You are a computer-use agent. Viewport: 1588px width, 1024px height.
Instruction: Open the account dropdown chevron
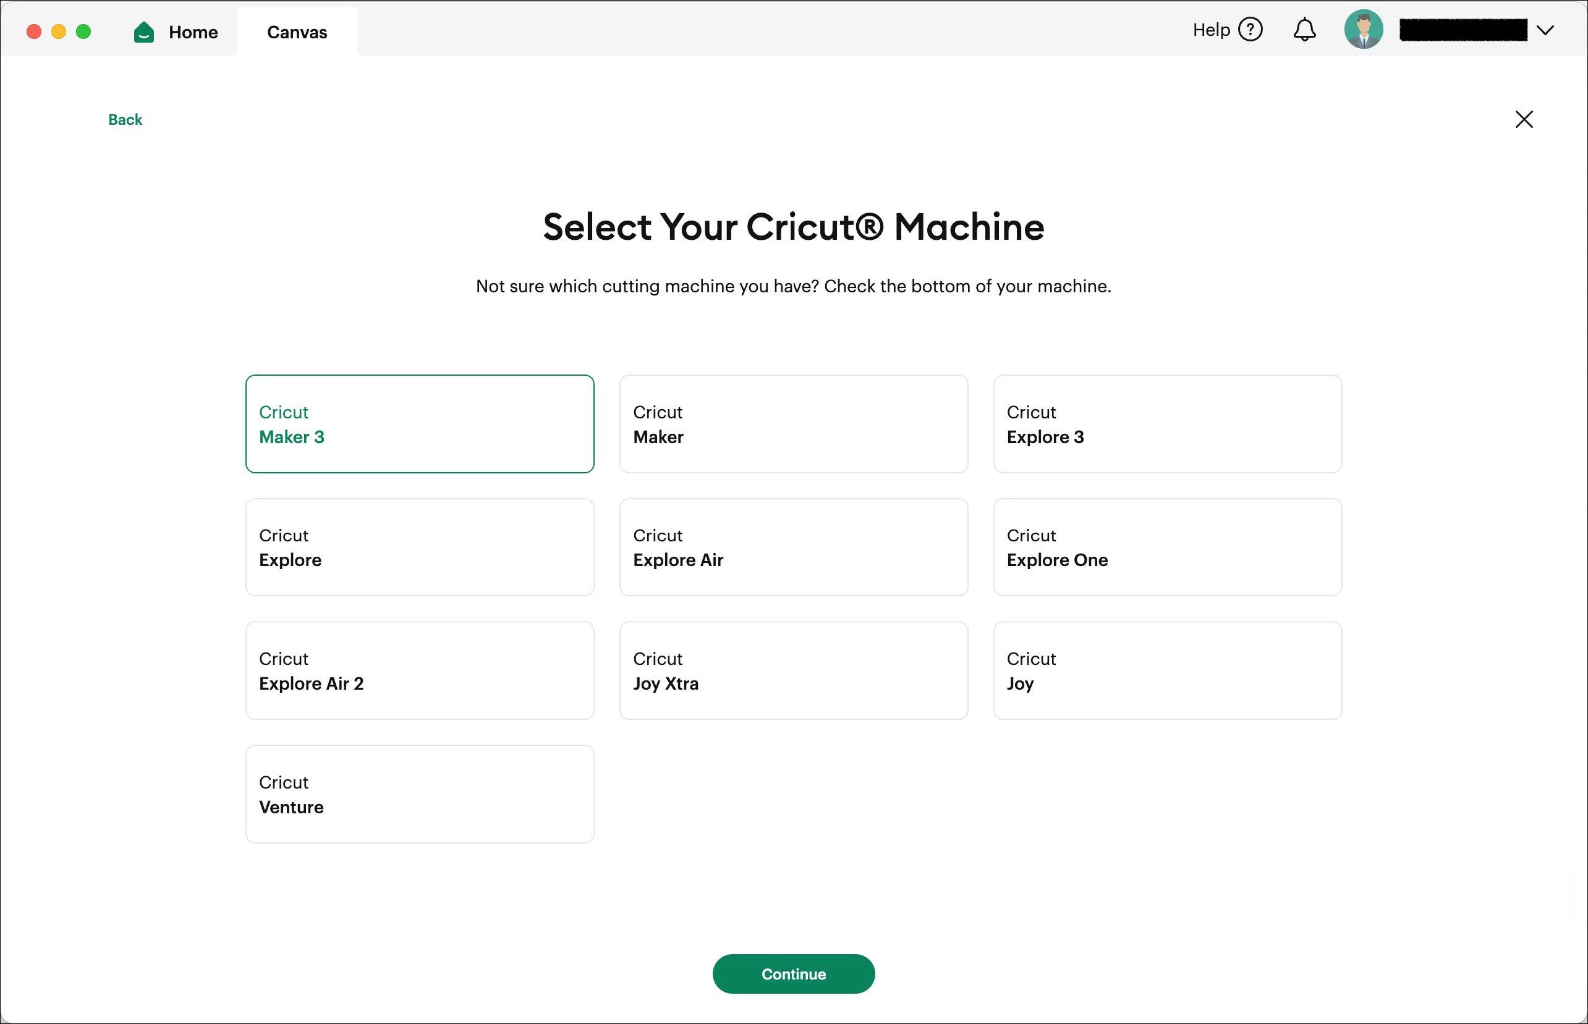(x=1547, y=30)
